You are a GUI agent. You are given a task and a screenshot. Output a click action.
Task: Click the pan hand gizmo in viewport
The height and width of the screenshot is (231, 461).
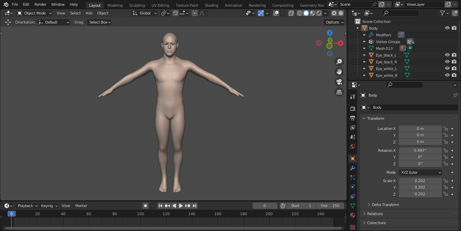[339, 72]
